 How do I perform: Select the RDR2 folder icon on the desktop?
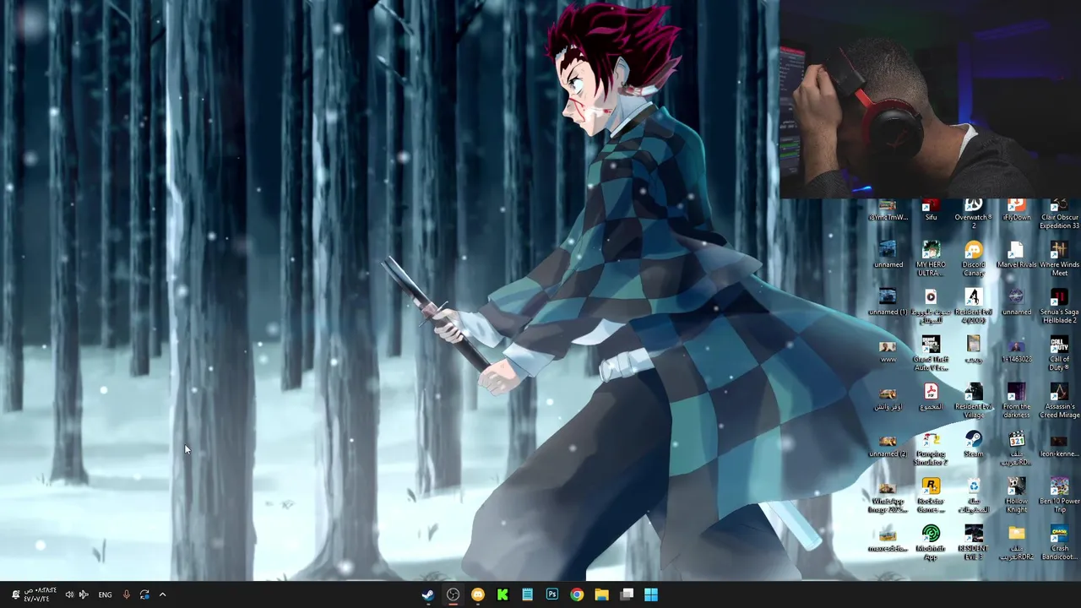pos(1017,541)
